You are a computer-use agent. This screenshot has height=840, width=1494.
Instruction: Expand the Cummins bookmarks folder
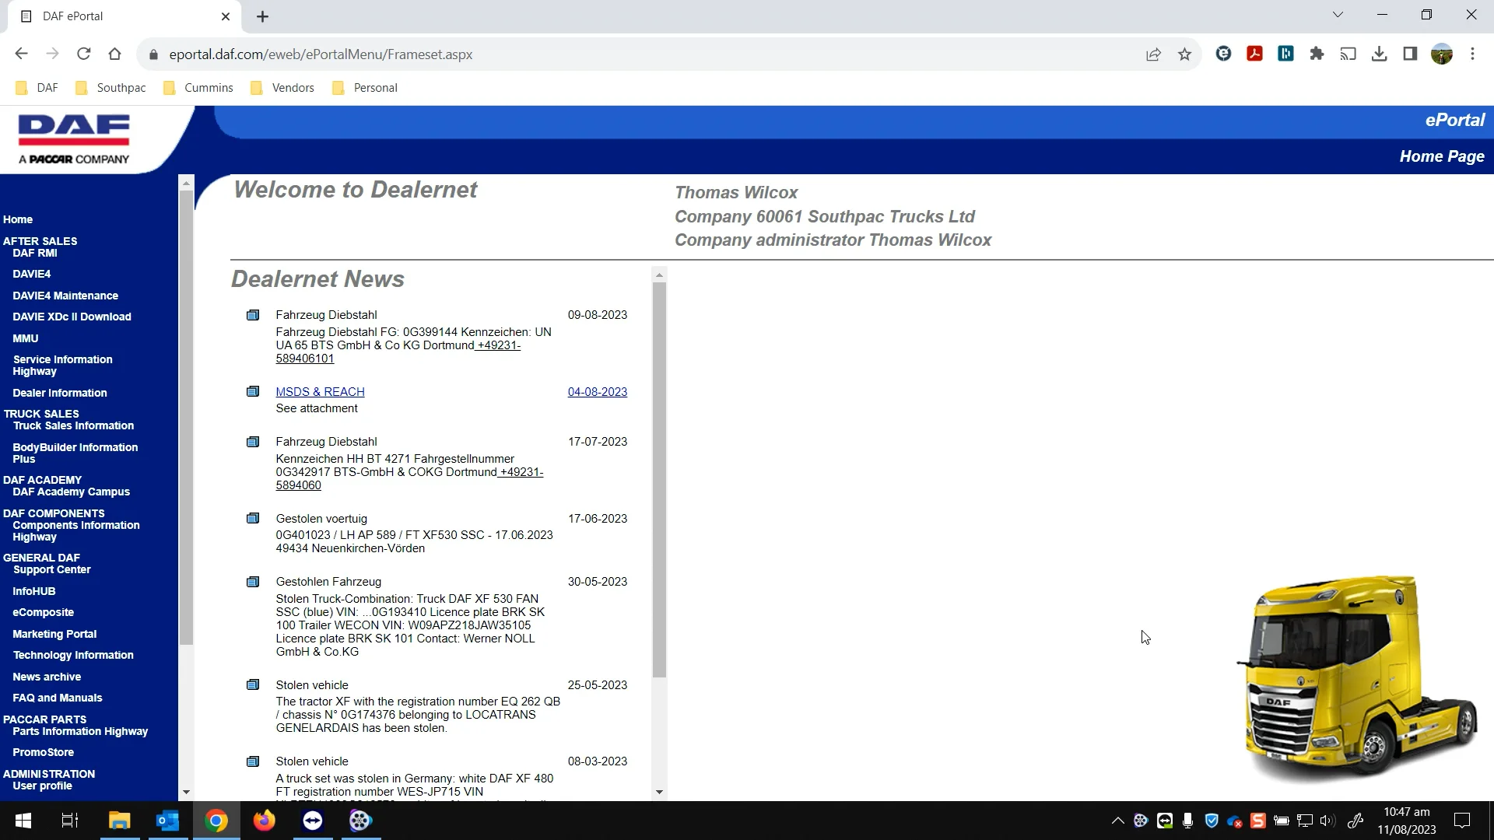click(x=198, y=88)
